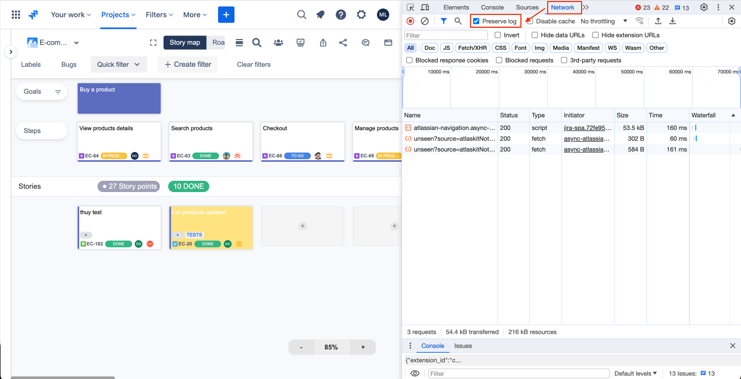This screenshot has width=741, height=379.
Task: Click the stop recording network log icon
Action: (x=410, y=21)
